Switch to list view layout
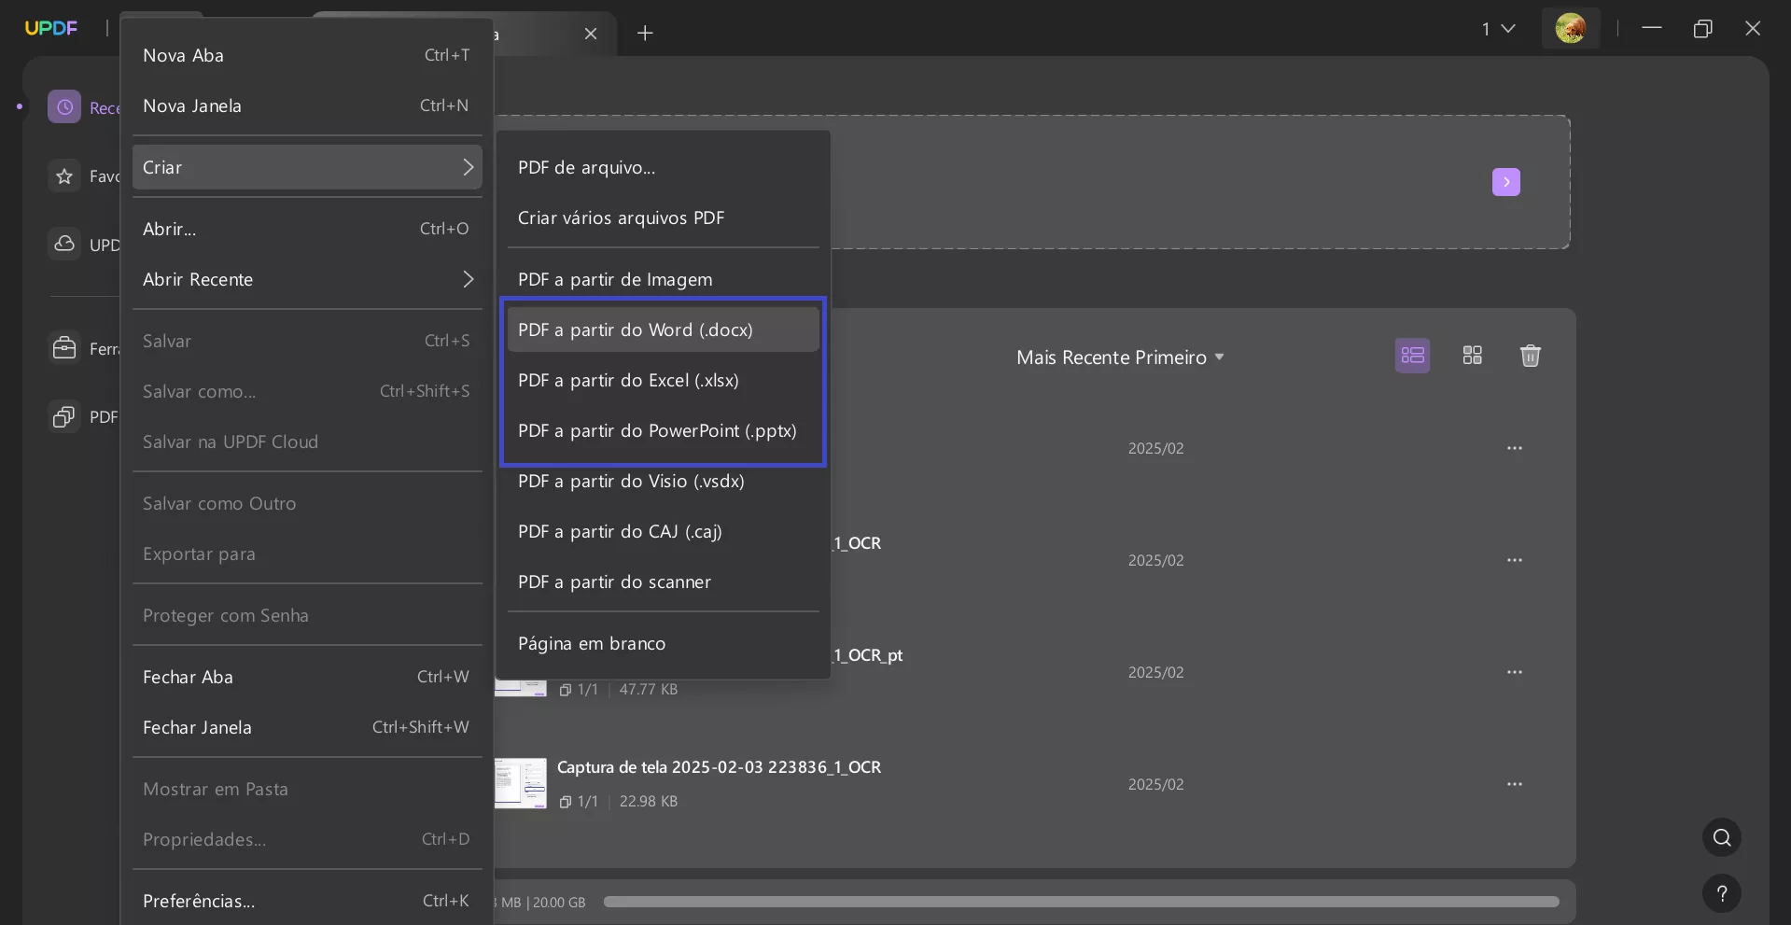 (1412, 356)
